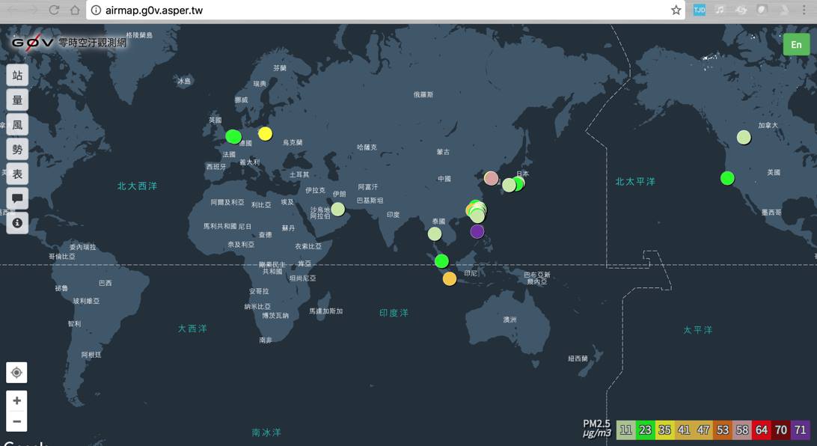Click the 北大西洋 ocean label
Viewport: 817px width, 446px height.
coord(137,186)
